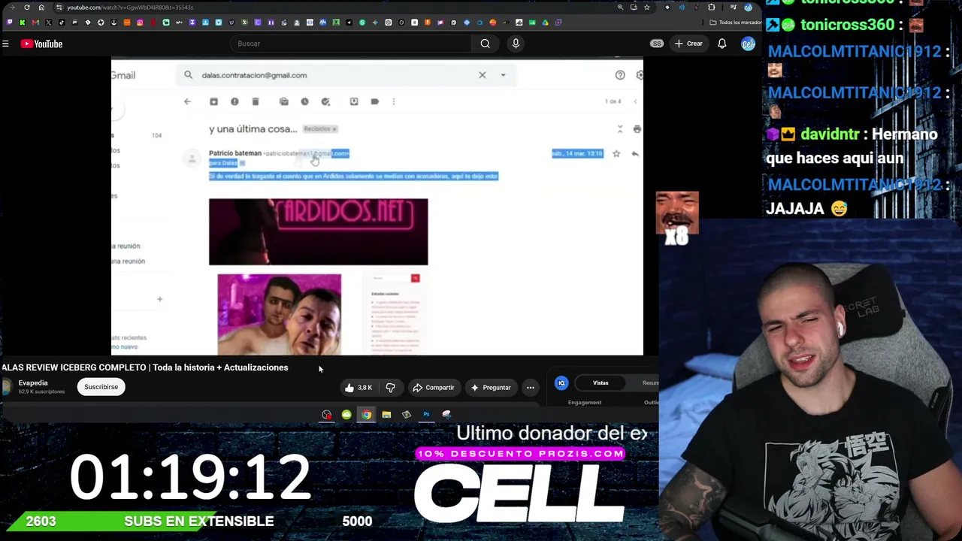
Task: Move the email to another folder
Action: (x=354, y=101)
